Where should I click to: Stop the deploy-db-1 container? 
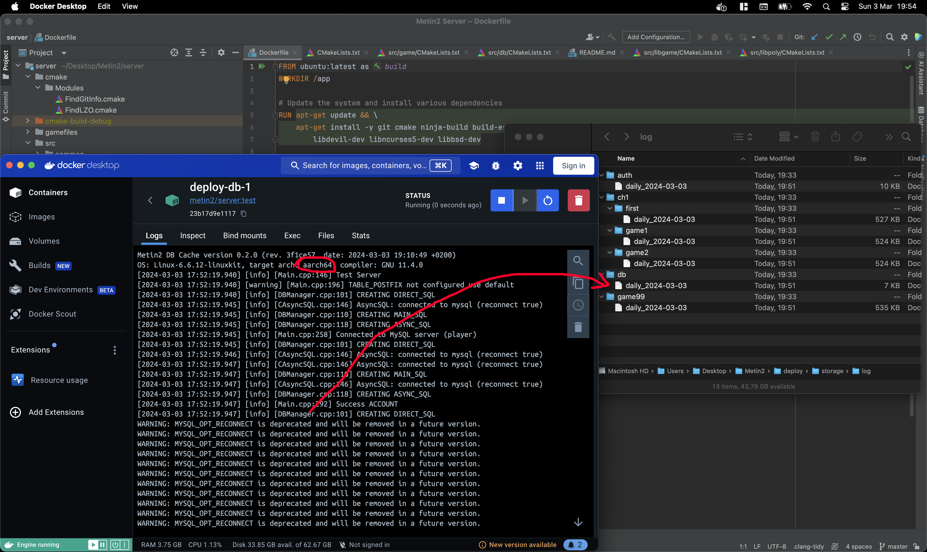(502, 200)
